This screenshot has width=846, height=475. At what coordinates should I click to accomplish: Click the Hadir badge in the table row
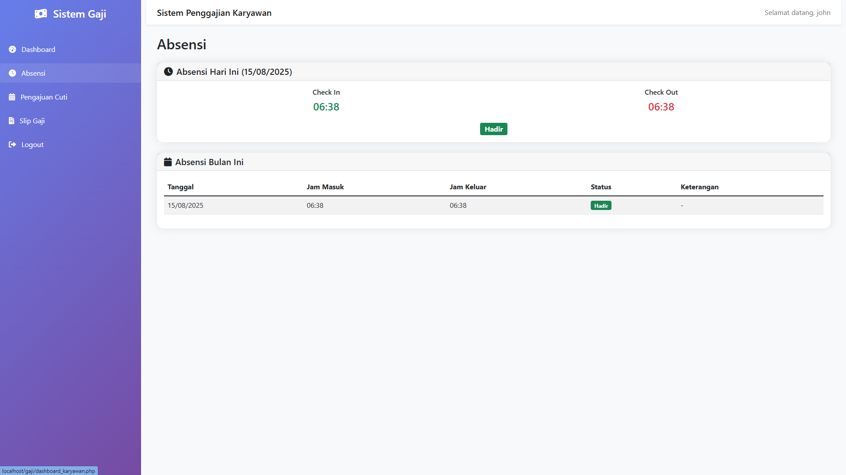[600, 206]
